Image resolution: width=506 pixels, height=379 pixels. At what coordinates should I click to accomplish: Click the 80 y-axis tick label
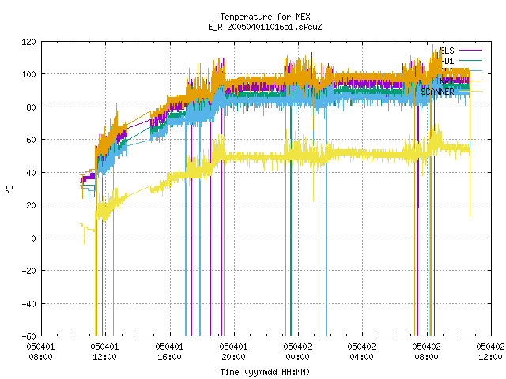tap(31, 107)
